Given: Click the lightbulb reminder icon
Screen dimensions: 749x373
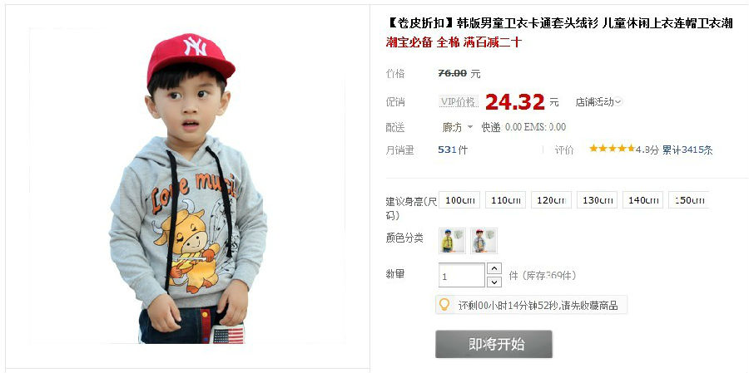Looking at the screenshot, I should 444,304.
